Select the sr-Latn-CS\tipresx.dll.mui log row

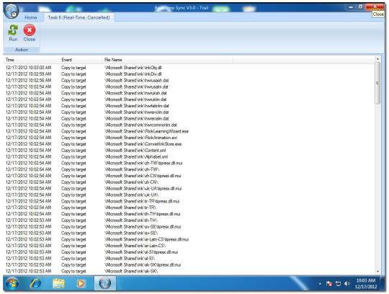[189, 239]
